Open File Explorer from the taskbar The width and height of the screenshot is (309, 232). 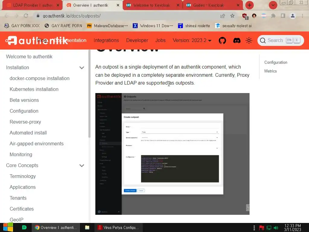tap(87, 227)
